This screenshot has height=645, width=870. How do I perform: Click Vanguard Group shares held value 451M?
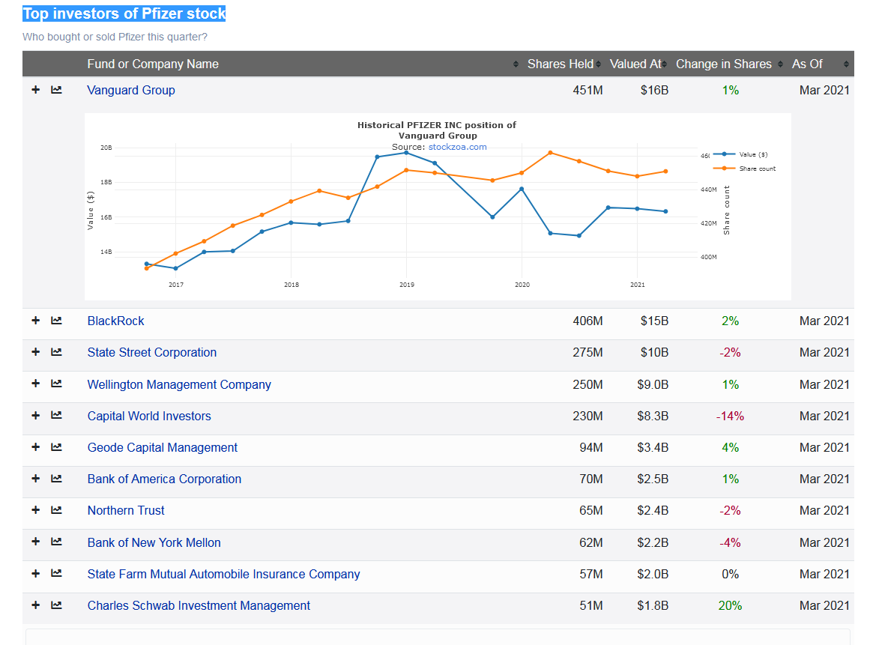coord(587,90)
